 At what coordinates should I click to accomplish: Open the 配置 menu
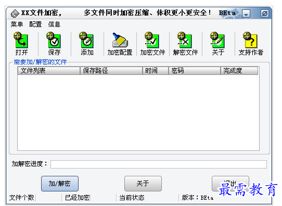pos(35,24)
